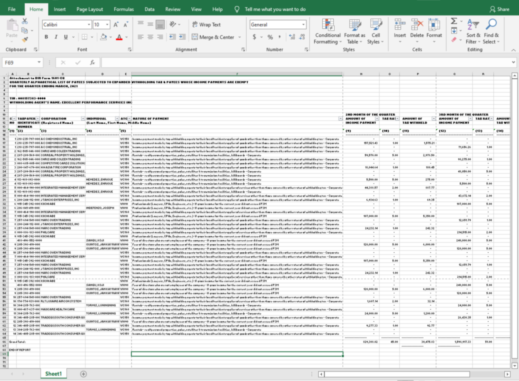This screenshot has width=519, height=381.
Task: Click the Insert Function fx icon
Action: 92,62
